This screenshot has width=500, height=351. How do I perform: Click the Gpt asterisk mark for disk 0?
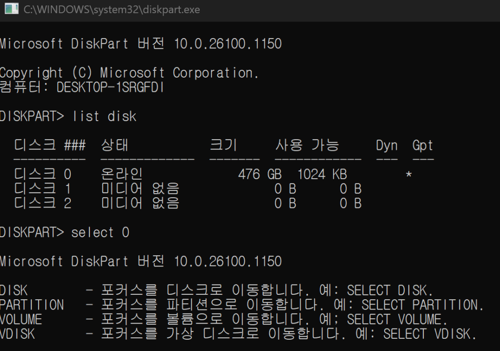click(x=409, y=175)
